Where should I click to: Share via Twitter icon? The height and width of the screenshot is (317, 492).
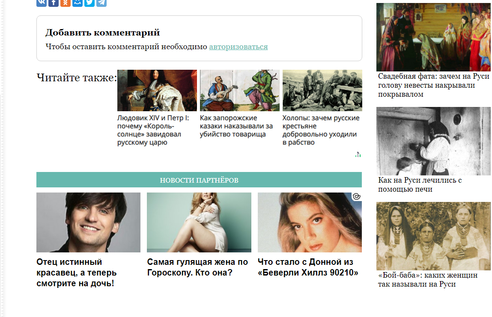tap(89, 3)
